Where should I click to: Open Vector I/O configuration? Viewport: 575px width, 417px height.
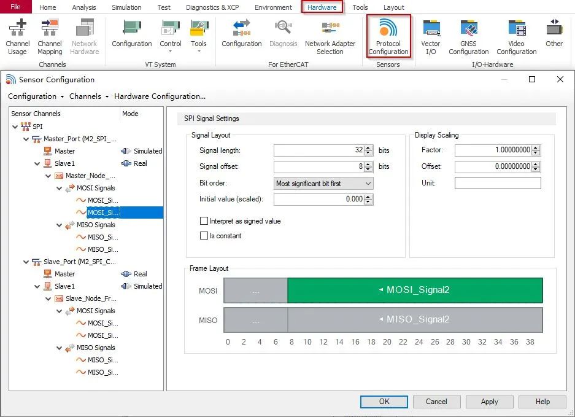pyautogui.click(x=431, y=37)
